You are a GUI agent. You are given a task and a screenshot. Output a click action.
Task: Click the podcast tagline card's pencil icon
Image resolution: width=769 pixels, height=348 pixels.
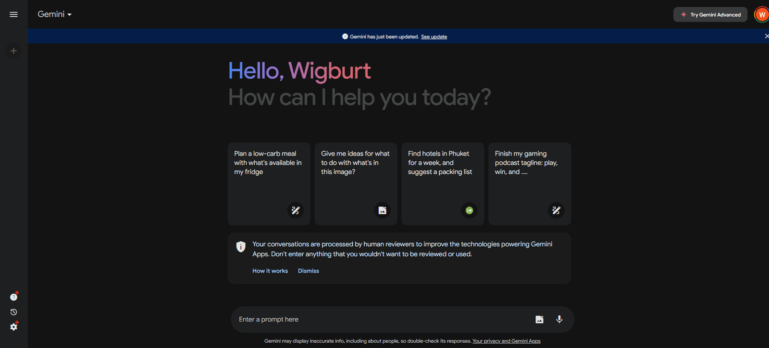556,210
